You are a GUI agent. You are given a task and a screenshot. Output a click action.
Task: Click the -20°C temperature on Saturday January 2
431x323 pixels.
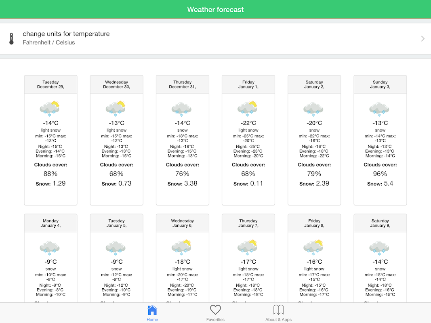[314, 123]
